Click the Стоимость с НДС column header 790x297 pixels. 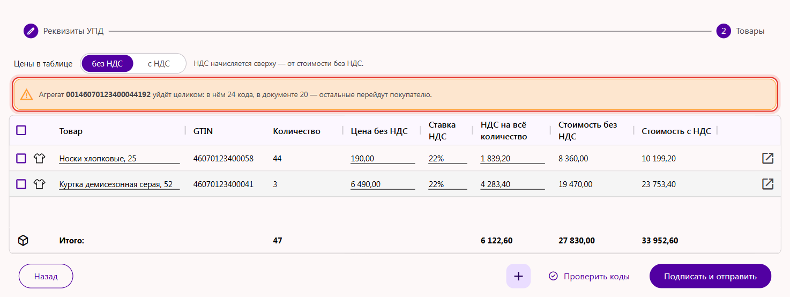click(676, 131)
